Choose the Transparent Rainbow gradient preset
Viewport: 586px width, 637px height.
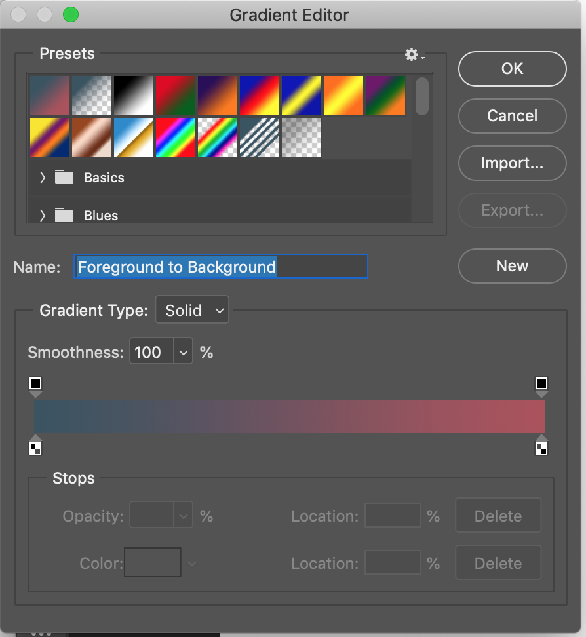pyautogui.click(x=218, y=138)
